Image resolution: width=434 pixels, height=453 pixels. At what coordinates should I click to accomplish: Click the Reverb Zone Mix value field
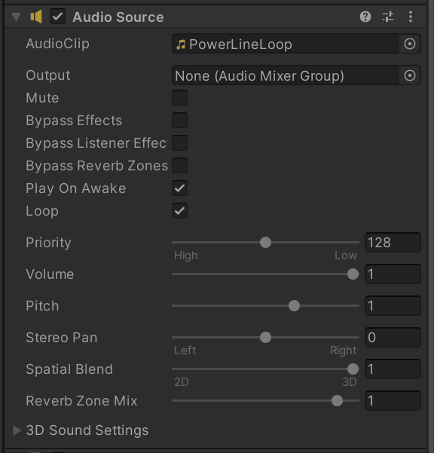click(x=393, y=401)
